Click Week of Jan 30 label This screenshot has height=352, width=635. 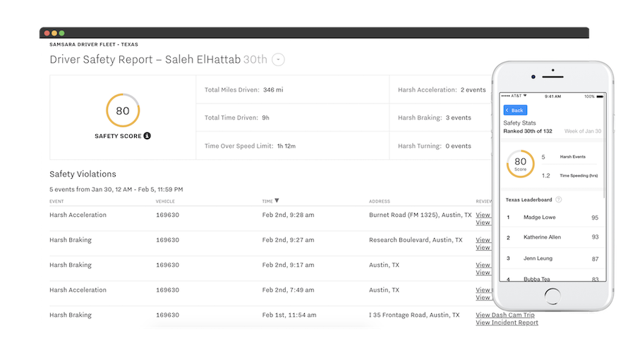tap(583, 131)
